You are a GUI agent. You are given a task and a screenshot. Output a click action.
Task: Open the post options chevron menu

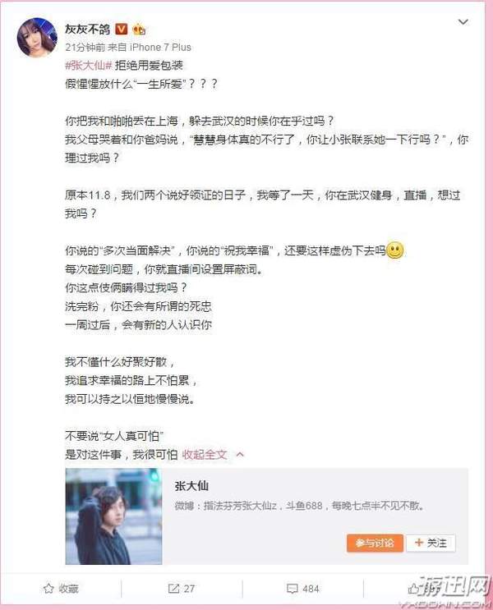point(463,22)
